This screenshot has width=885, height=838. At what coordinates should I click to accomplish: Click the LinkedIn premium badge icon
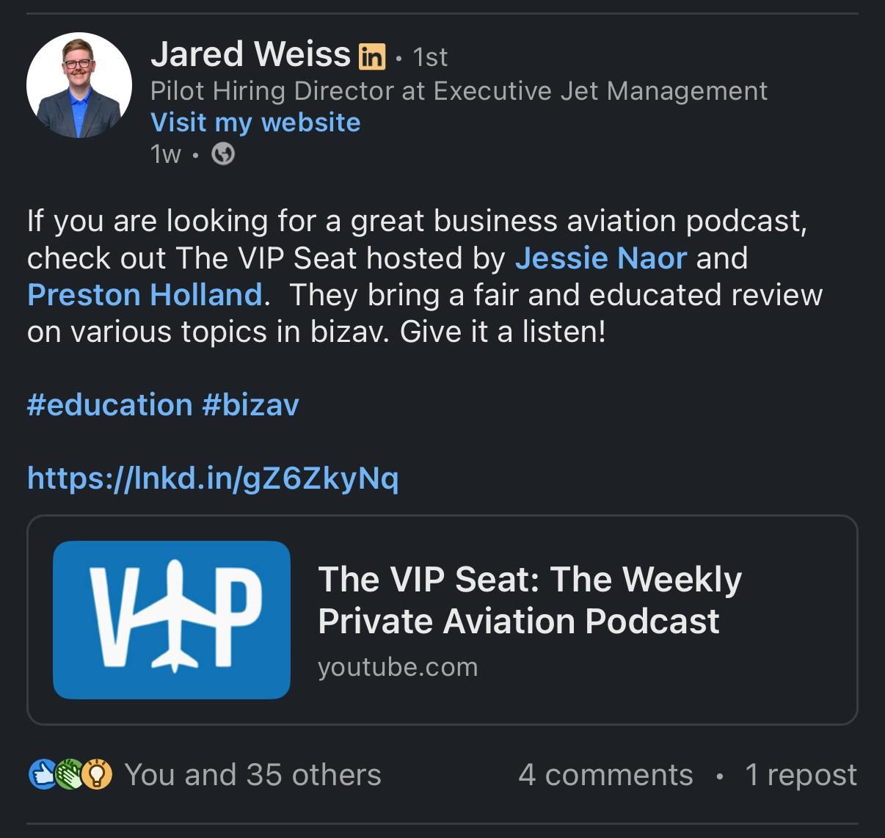(x=371, y=56)
